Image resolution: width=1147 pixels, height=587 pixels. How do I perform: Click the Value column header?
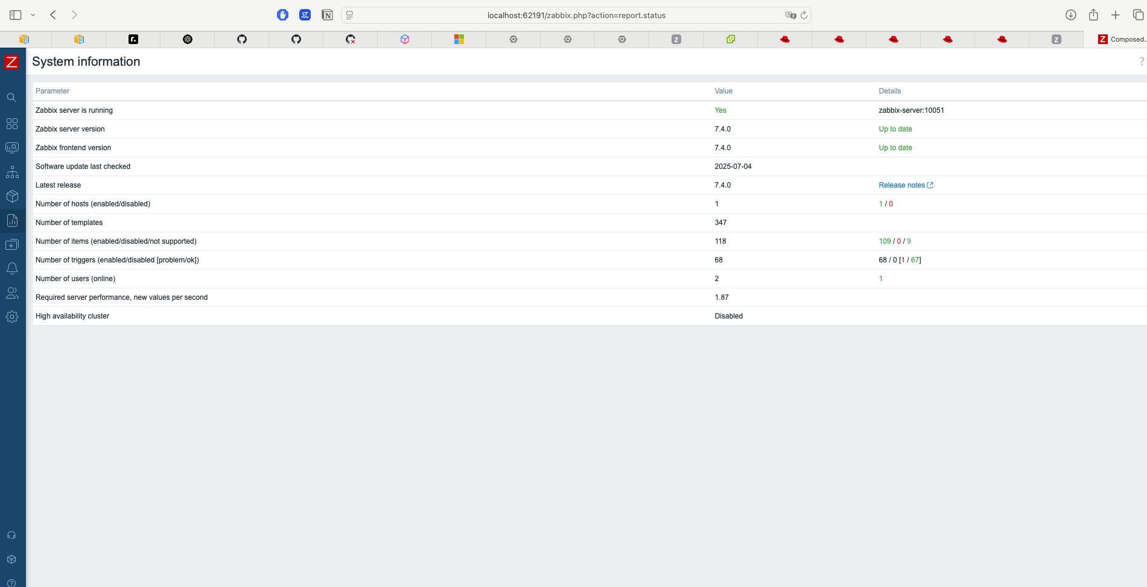pyautogui.click(x=723, y=91)
